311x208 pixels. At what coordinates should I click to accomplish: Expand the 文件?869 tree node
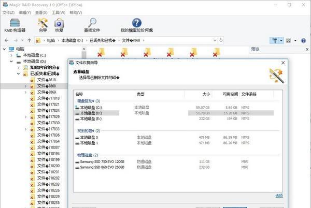(25, 92)
